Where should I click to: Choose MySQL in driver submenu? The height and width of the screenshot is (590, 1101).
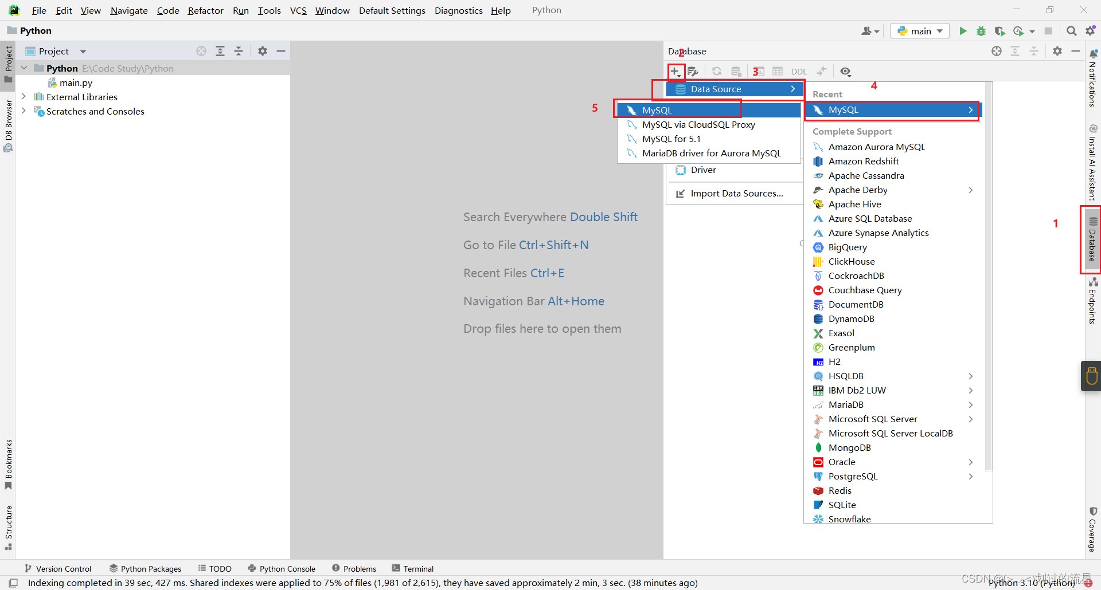click(x=709, y=110)
